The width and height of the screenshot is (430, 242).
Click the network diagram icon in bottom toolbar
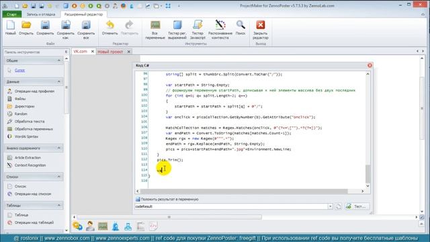(x=128, y=226)
